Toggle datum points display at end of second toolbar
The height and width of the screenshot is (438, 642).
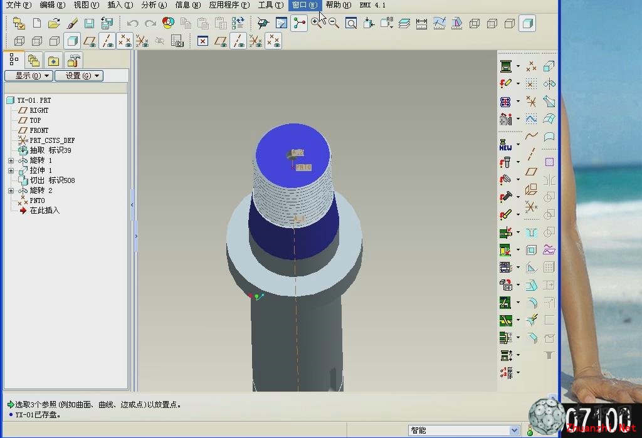pos(273,41)
